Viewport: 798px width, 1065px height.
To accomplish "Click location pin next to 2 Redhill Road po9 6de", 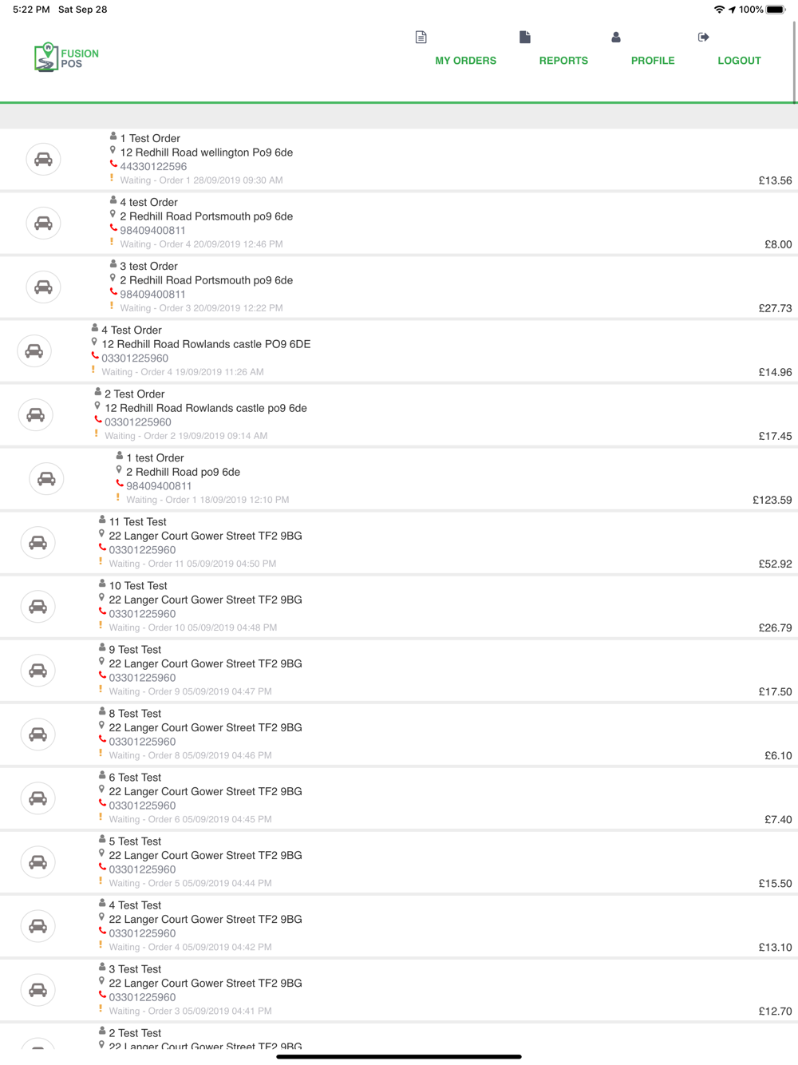I will point(119,470).
